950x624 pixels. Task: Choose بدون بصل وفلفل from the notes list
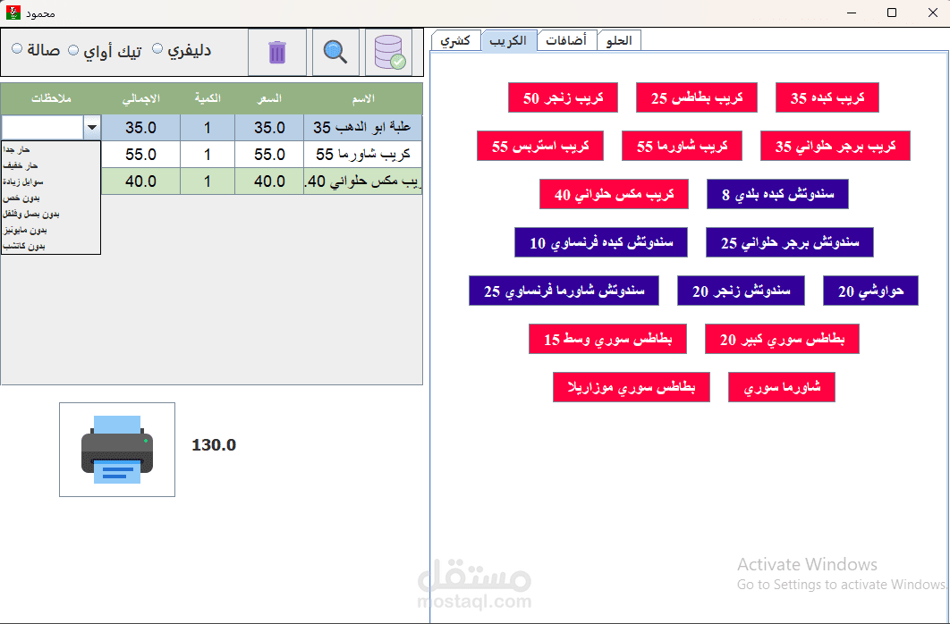point(51,214)
